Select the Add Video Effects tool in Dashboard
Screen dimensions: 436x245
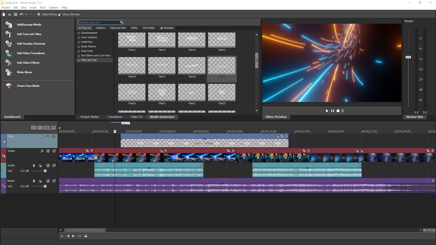tap(28, 63)
